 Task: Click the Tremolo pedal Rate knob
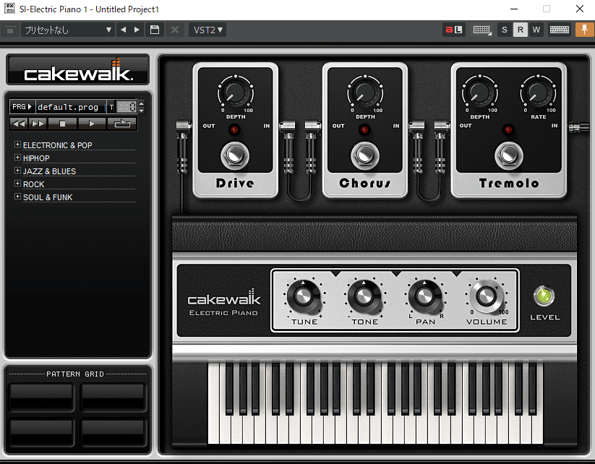coord(538,92)
